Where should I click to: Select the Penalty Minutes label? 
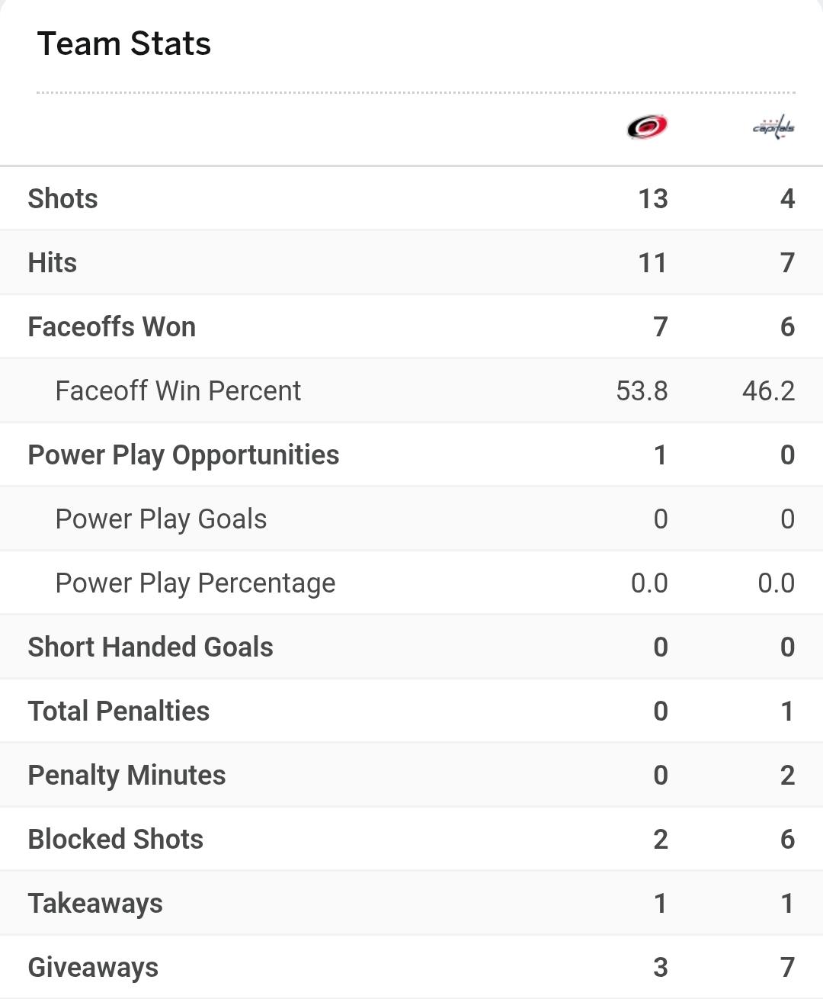click(x=127, y=776)
